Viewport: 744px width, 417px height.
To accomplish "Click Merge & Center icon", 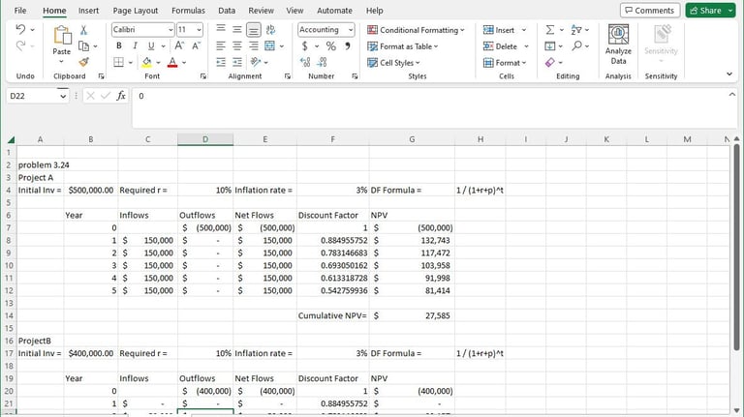I will [x=270, y=46].
